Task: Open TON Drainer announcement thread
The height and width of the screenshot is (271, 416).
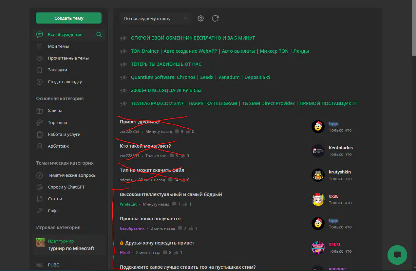Action: click(x=220, y=51)
